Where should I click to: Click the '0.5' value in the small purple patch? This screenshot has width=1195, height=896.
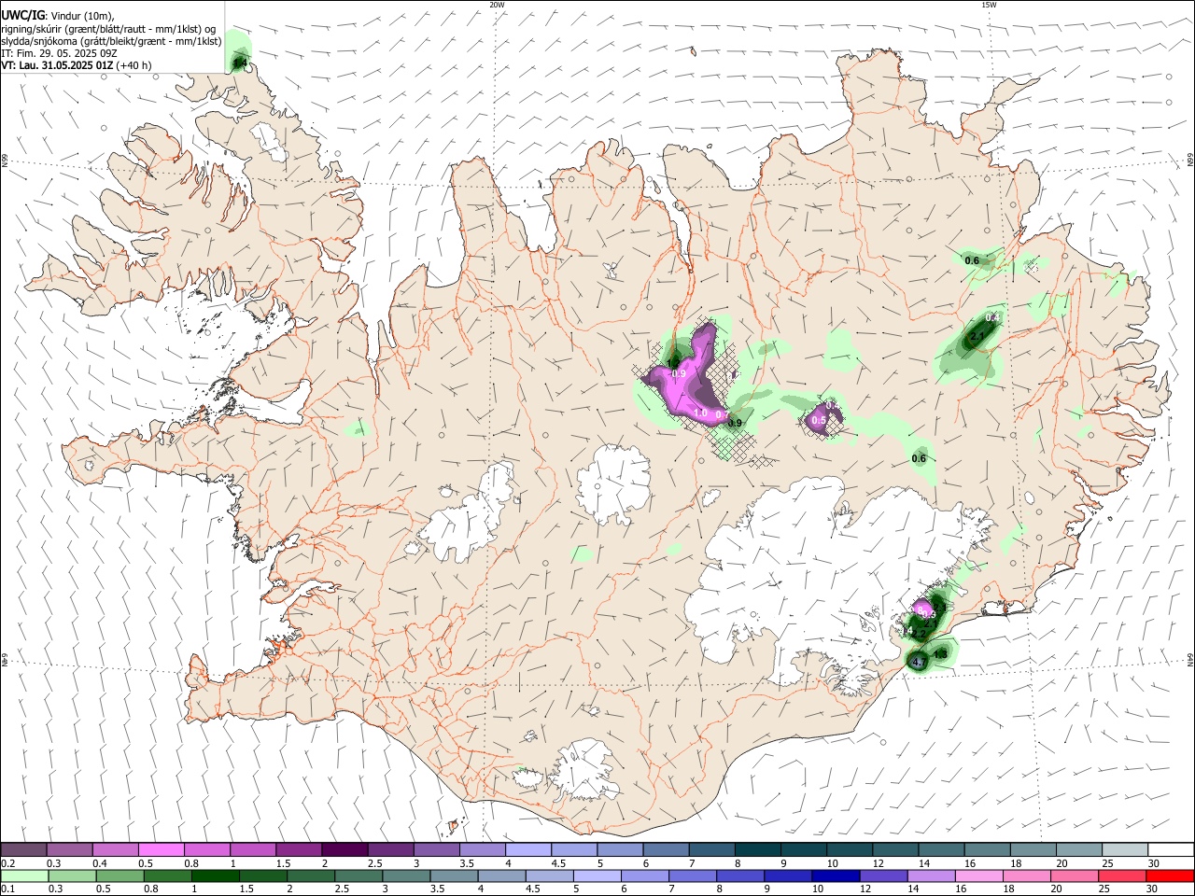[819, 421]
